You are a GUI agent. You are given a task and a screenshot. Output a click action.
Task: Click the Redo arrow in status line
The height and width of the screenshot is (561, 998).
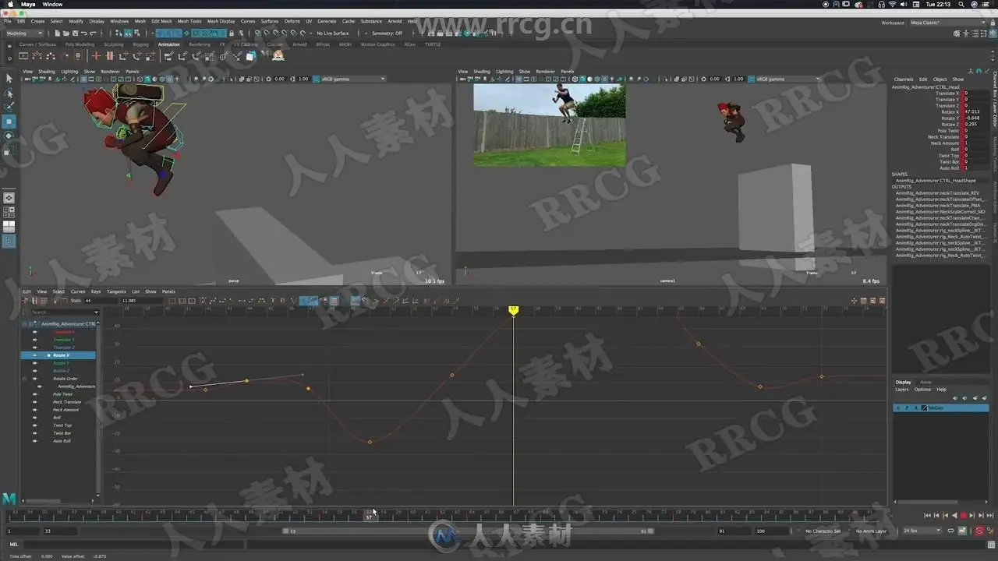point(94,34)
